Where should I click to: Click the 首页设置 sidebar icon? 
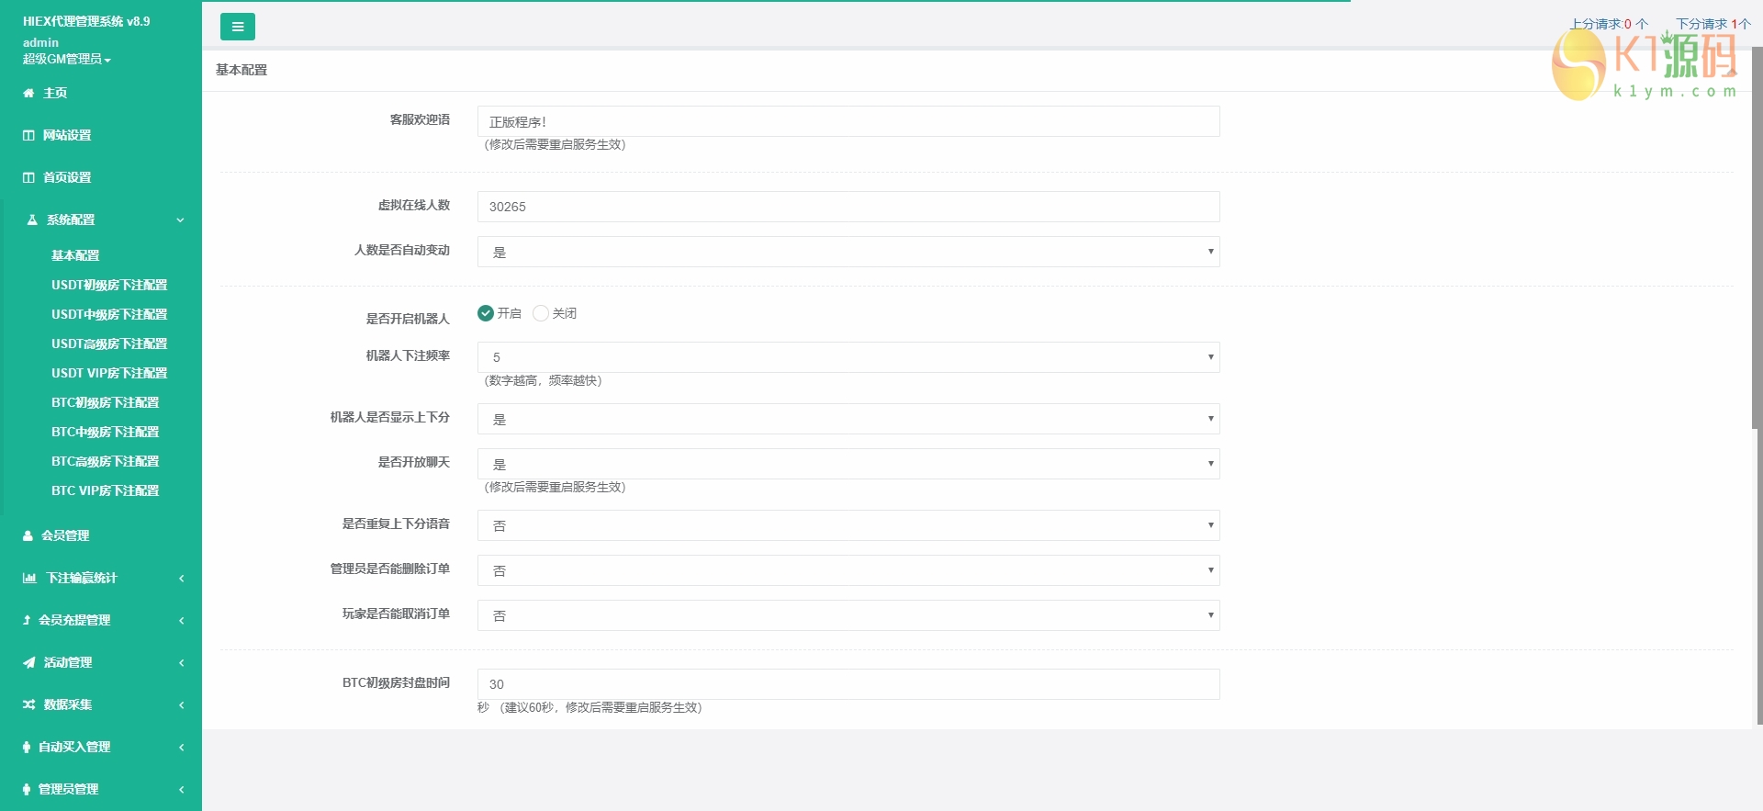[28, 177]
